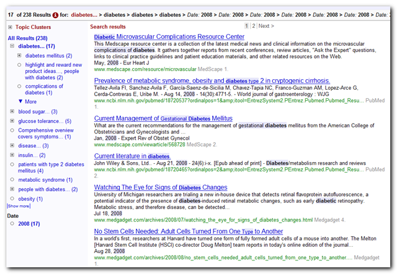Expand the Topic Clusters panel
This screenshot has height=274, width=397.
10,27
